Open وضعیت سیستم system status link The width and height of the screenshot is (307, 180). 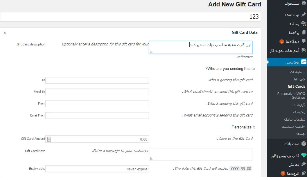point(293,127)
